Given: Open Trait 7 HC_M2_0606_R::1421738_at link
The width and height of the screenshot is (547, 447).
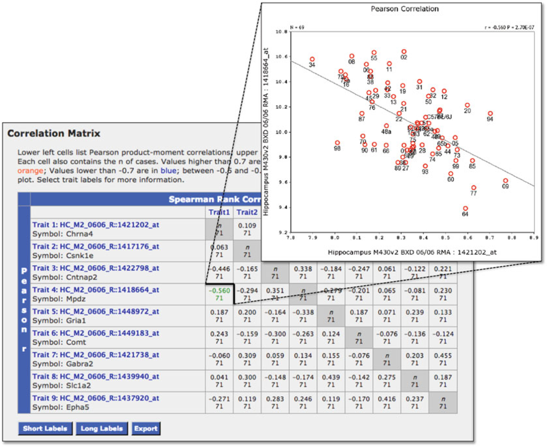Looking at the screenshot, I should pos(96,355).
